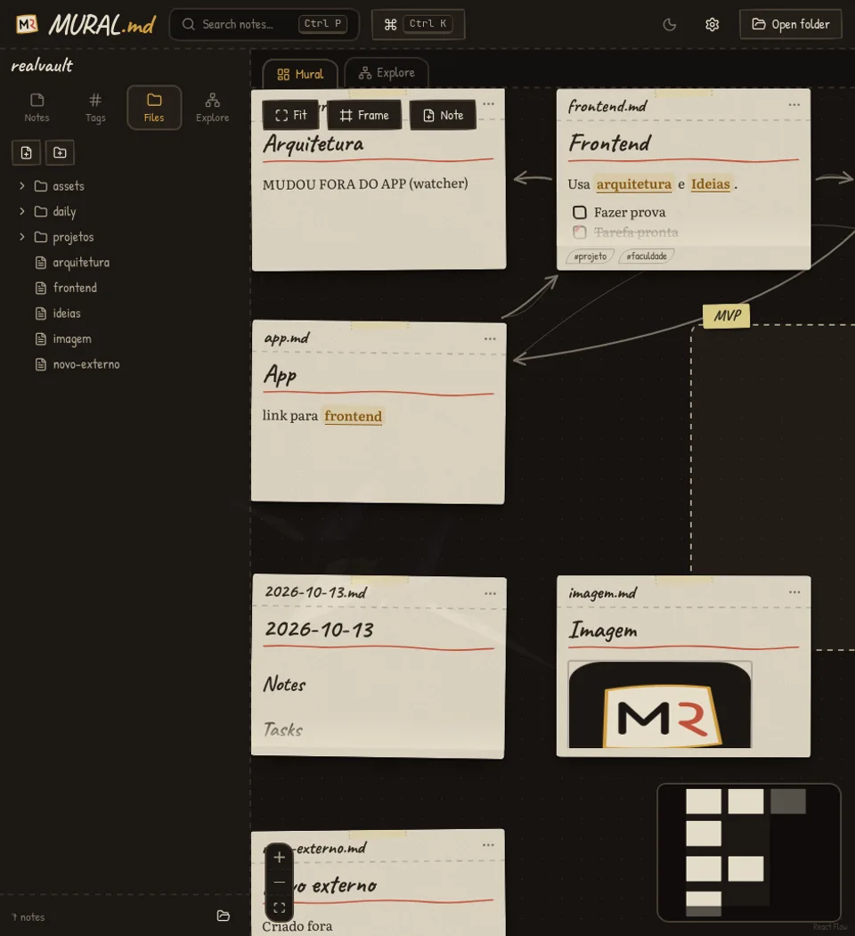
Task: Switch to the Tags sidebar tab
Action: click(x=95, y=108)
